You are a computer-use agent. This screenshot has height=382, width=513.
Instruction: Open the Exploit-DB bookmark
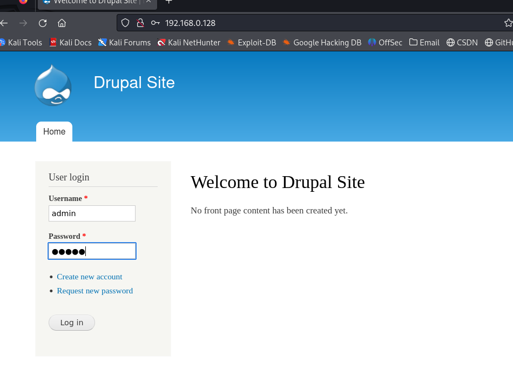pos(252,43)
